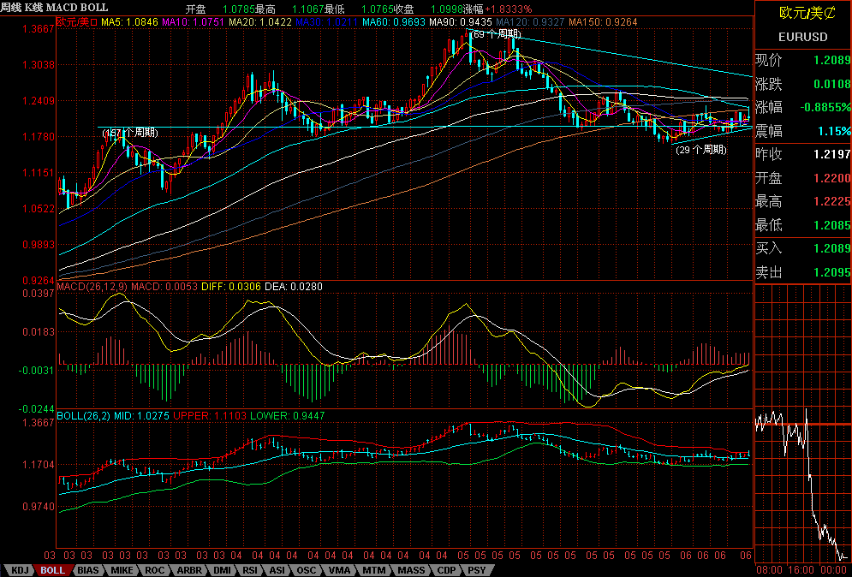
Task: Click the DIFF: 0.0306 value label
Action: click(x=231, y=286)
